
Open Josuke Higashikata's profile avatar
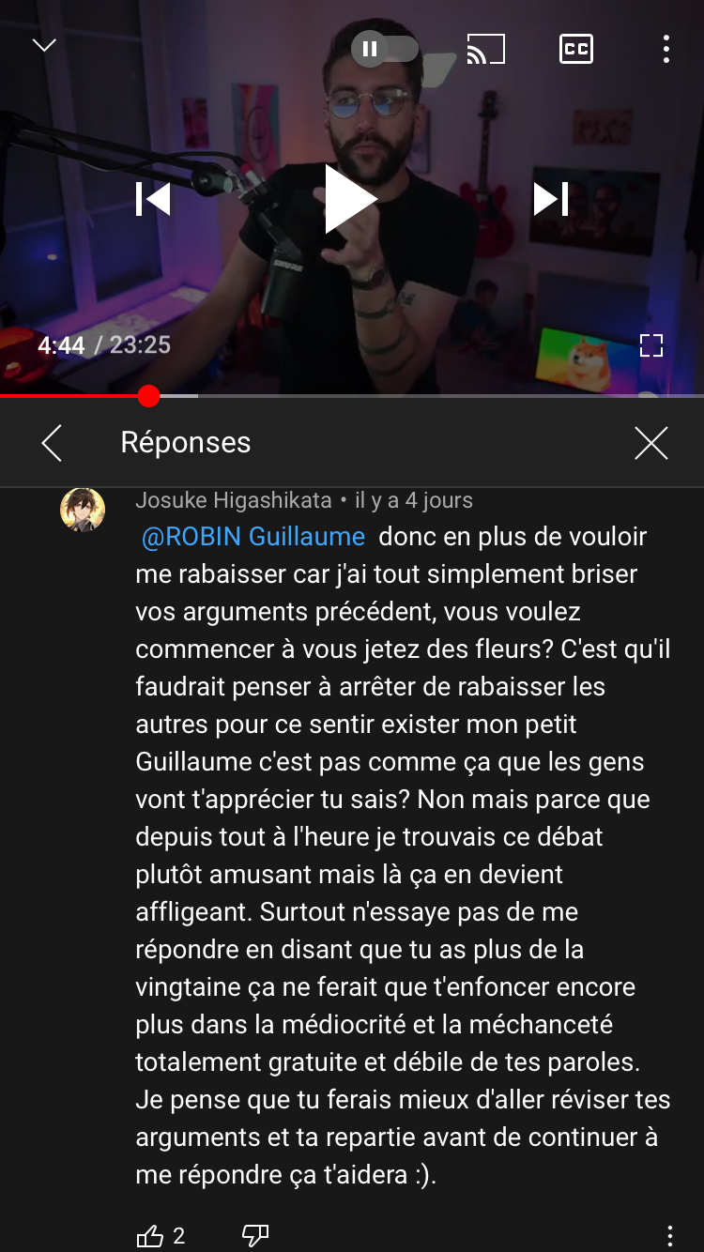tap(83, 510)
